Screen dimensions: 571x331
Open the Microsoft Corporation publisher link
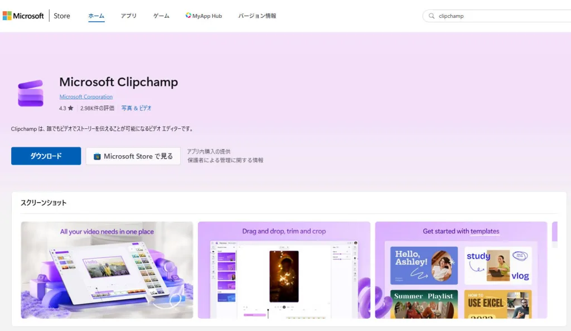[x=86, y=96]
